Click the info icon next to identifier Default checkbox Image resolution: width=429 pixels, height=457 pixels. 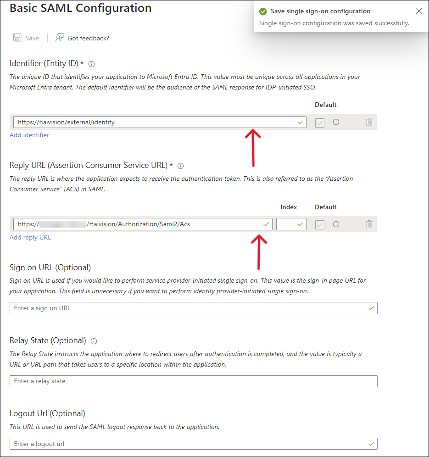point(336,122)
